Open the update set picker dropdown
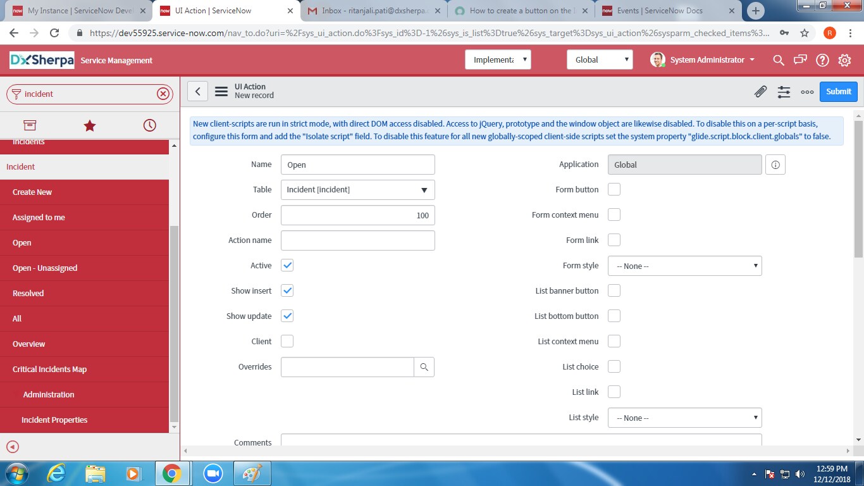 (x=498, y=59)
